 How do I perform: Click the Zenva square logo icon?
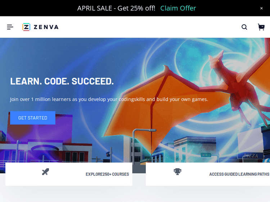pyautogui.click(x=26, y=27)
